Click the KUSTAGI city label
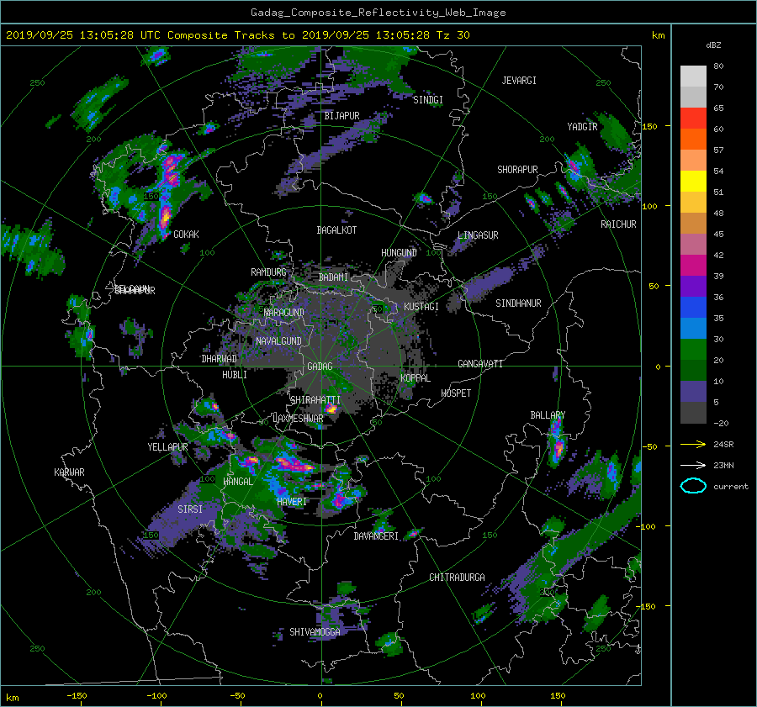Image resolution: width=757 pixels, height=707 pixels. click(421, 307)
